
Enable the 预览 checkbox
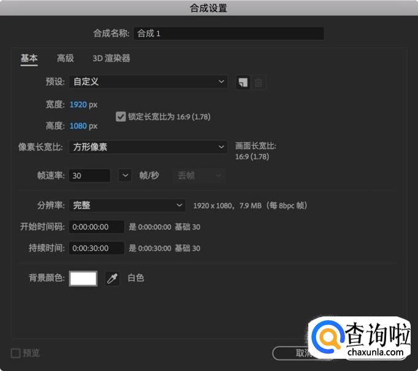pyautogui.click(x=15, y=353)
